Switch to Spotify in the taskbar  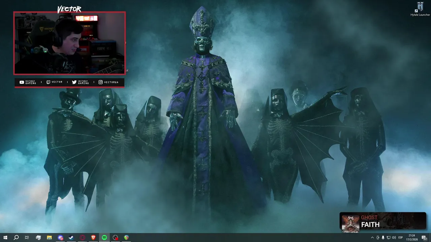(x=104, y=238)
